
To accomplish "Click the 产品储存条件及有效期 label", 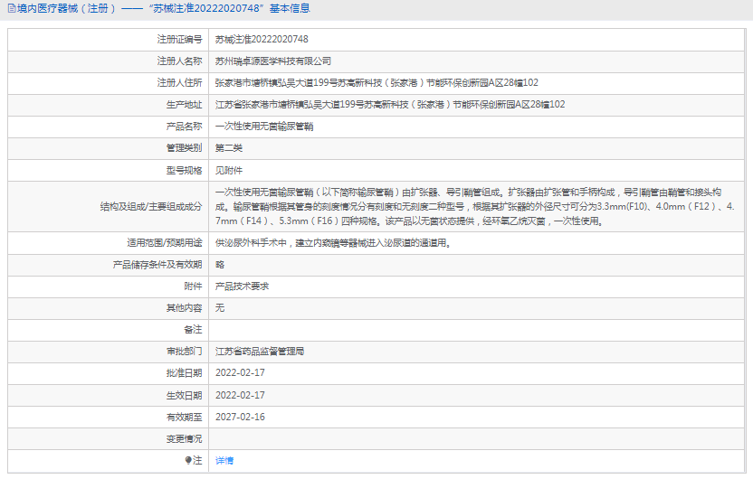I will 157,265.
